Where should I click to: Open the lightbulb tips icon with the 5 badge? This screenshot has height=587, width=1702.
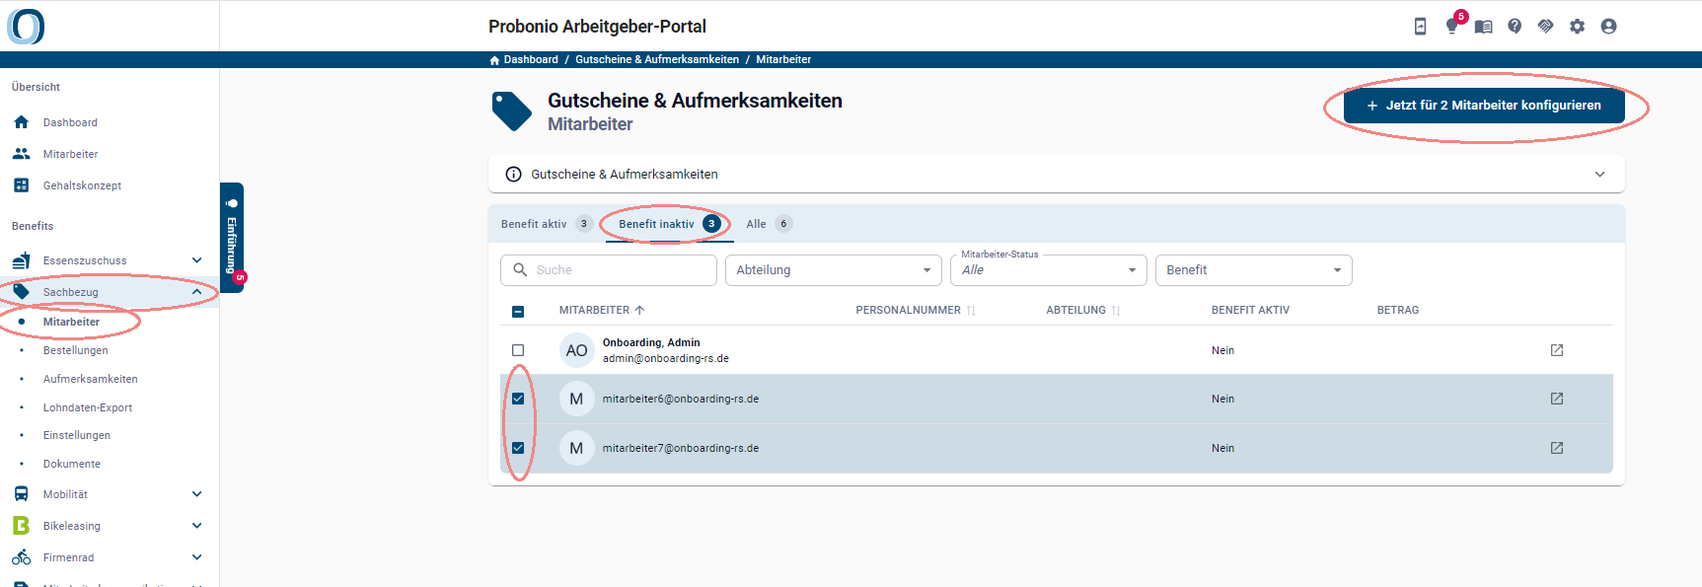tap(1451, 27)
